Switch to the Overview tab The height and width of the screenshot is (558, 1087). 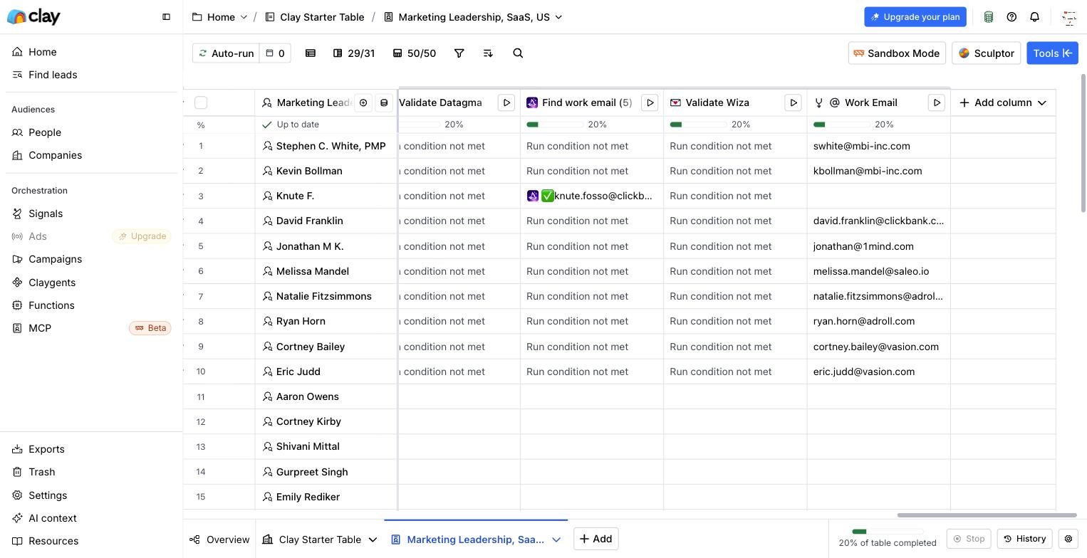click(220, 539)
